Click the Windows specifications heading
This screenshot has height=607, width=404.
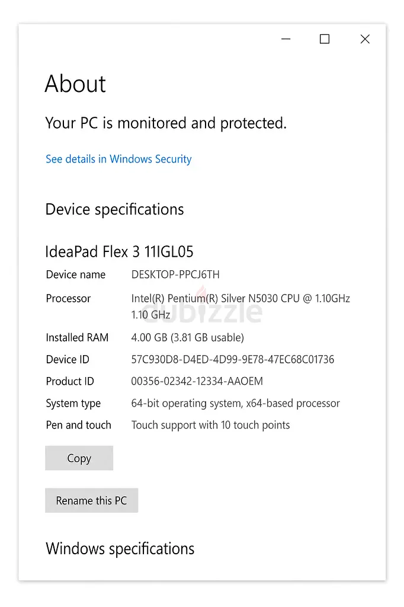tap(120, 548)
